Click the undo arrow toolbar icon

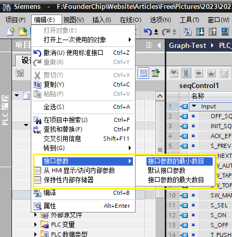148,32
